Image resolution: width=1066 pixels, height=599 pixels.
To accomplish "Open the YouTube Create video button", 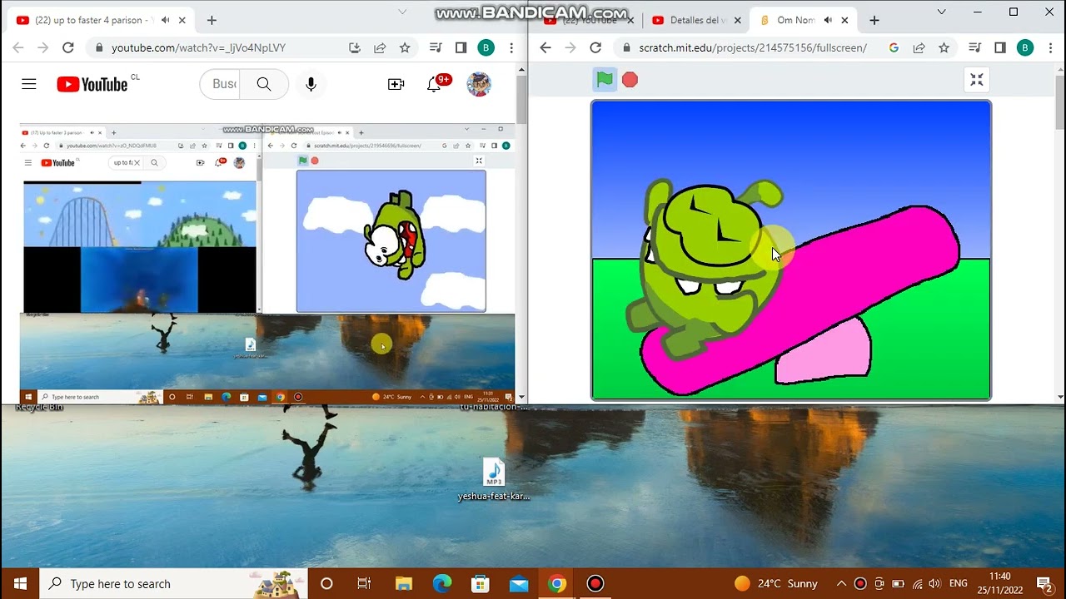I will [x=396, y=84].
